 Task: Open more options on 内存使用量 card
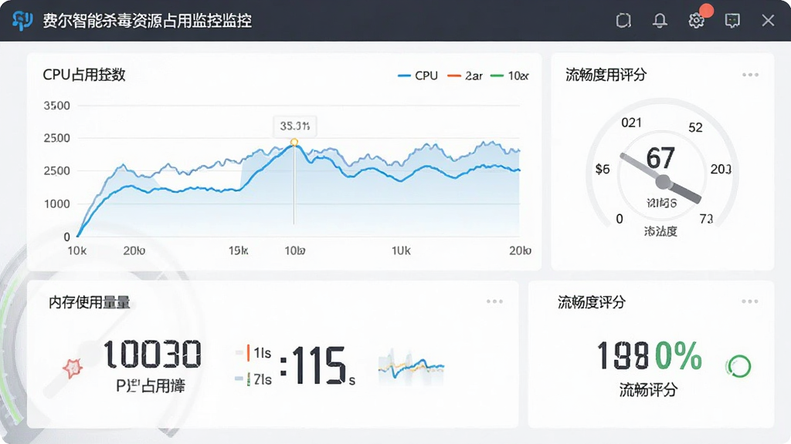[x=494, y=301]
